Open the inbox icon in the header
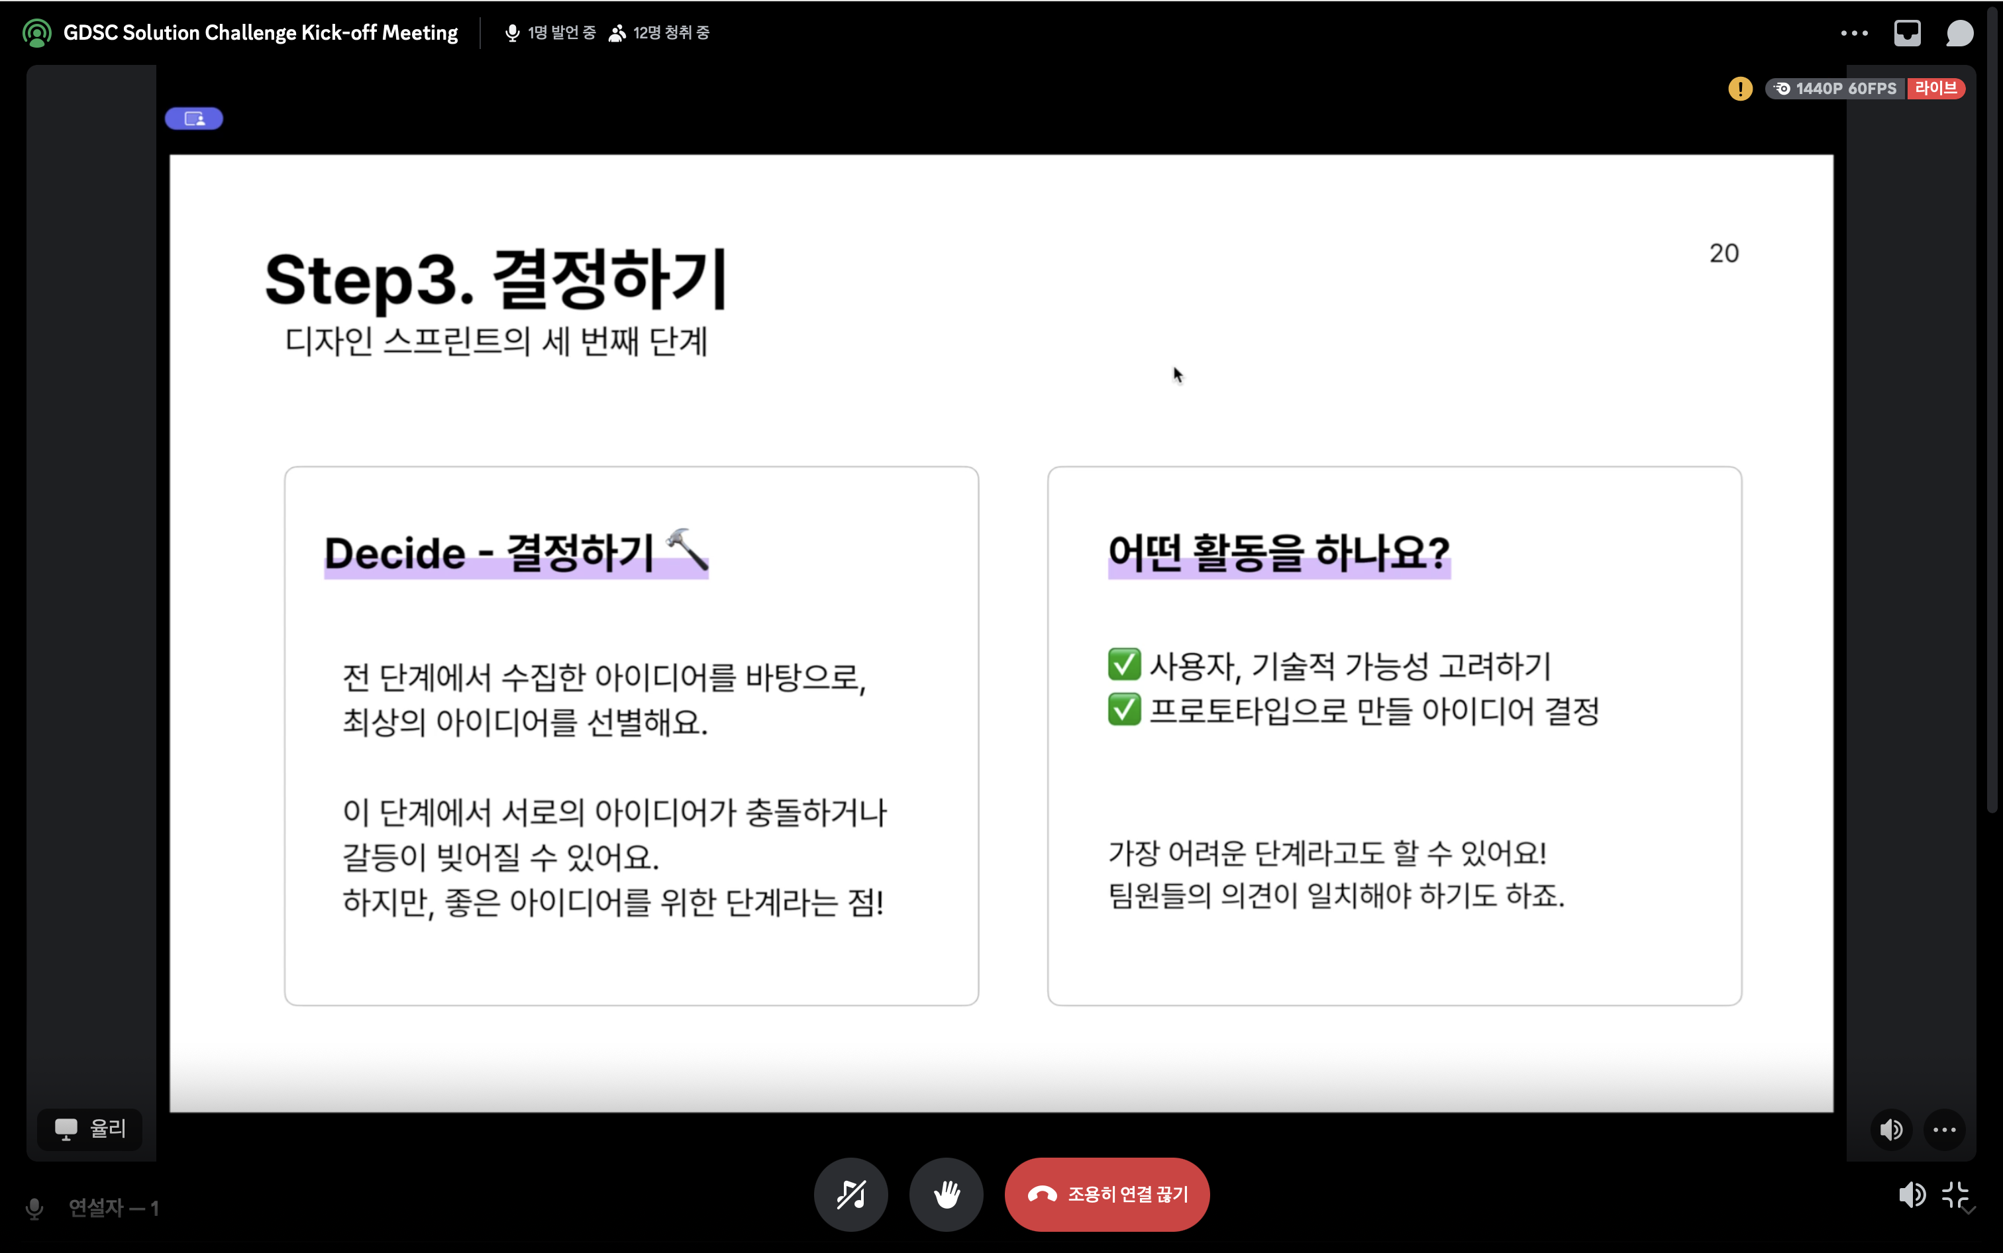The width and height of the screenshot is (2003, 1253). [1907, 33]
